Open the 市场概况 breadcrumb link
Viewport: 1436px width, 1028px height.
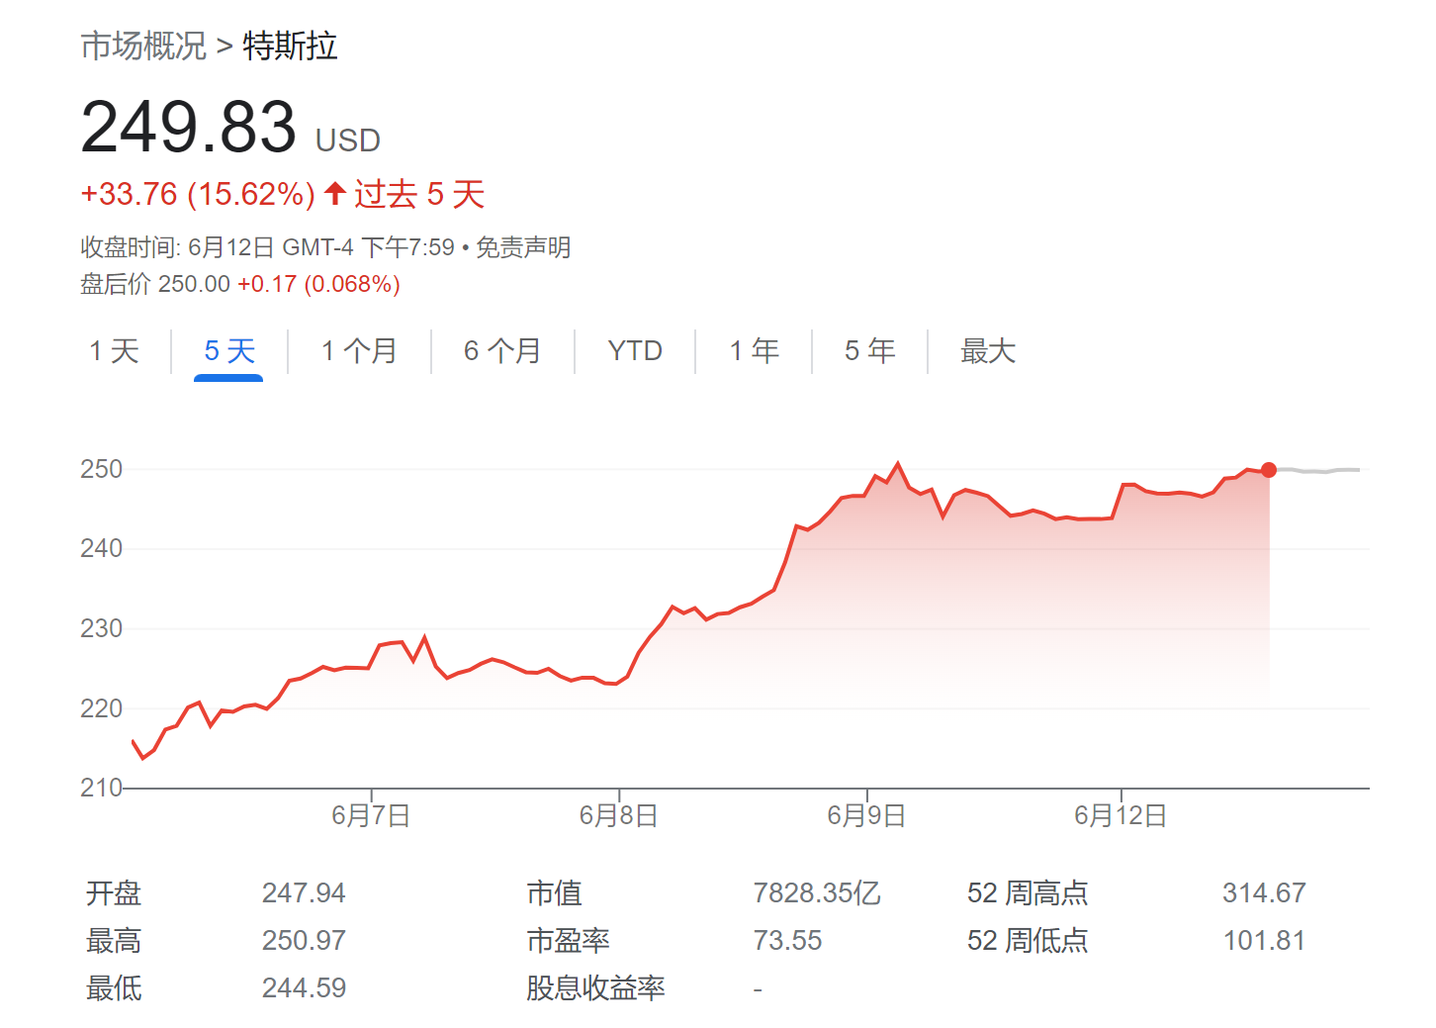pos(143,46)
